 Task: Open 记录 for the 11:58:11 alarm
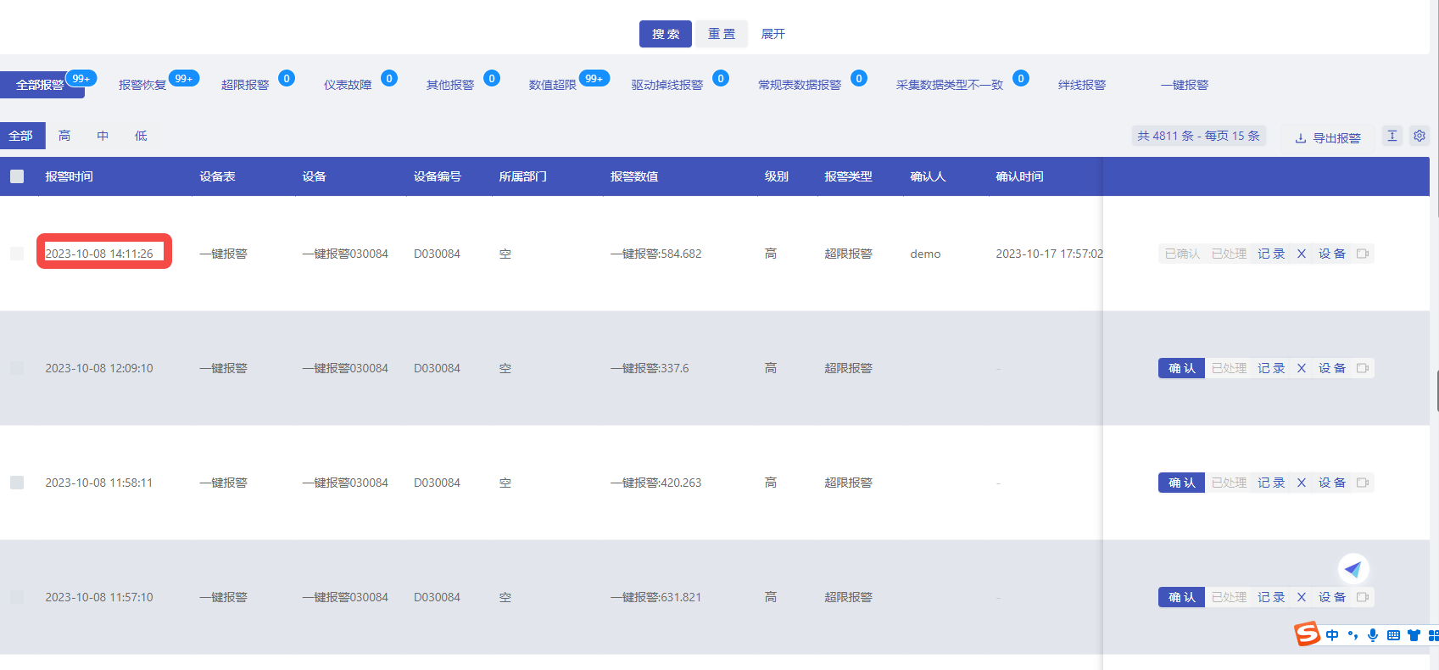[1271, 483]
